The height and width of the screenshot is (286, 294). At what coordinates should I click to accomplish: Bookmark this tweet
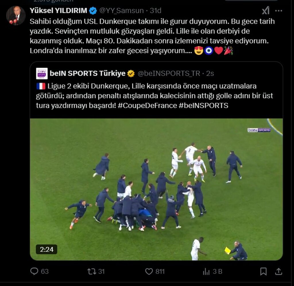pyautogui.click(x=263, y=271)
